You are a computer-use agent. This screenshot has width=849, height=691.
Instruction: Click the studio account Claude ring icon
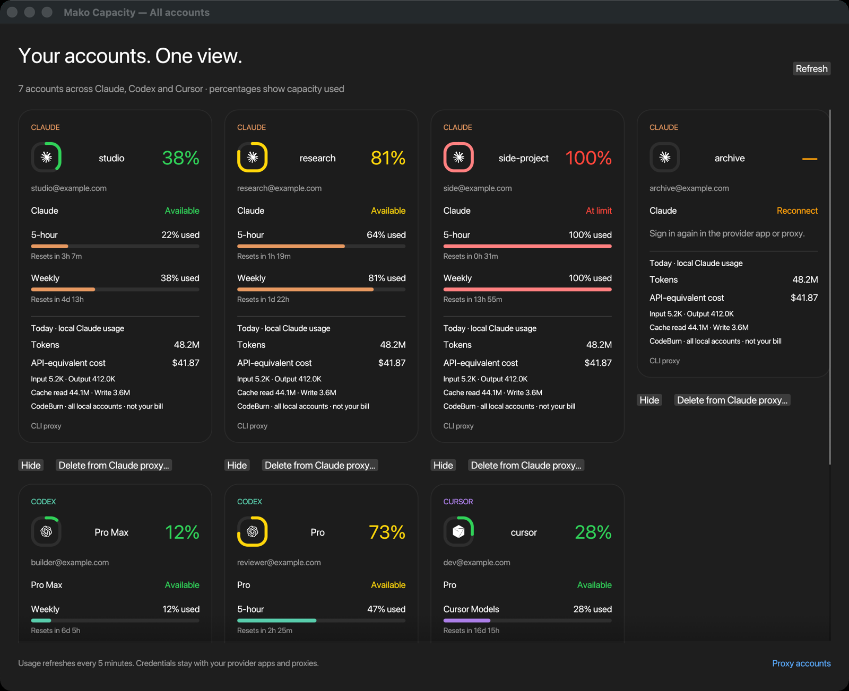point(46,158)
